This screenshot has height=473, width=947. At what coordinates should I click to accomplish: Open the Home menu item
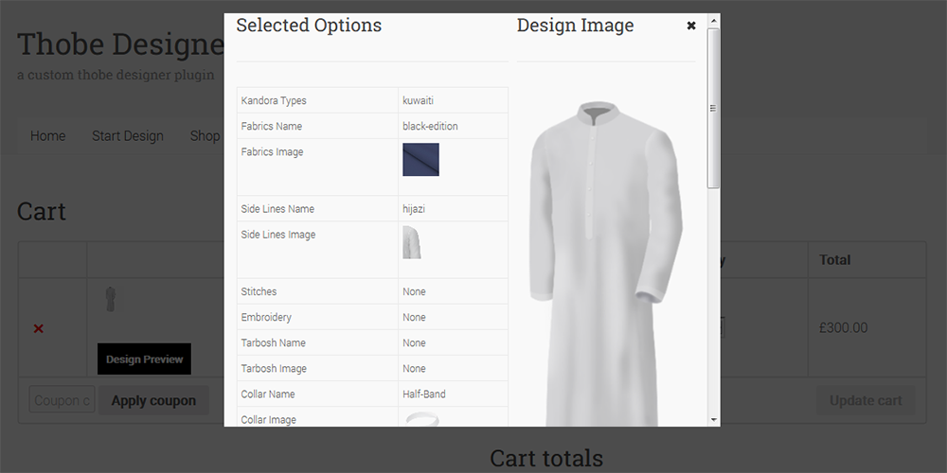(x=47, y=135)
